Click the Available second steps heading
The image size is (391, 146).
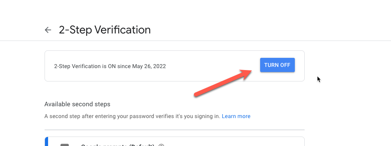pos(77,104)
